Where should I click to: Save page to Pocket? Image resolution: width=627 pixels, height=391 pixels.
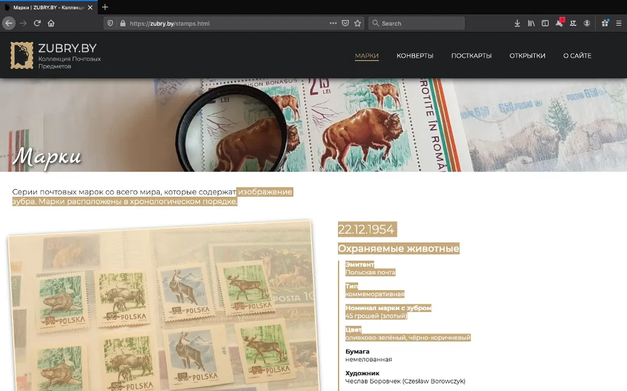pos(345,23)
